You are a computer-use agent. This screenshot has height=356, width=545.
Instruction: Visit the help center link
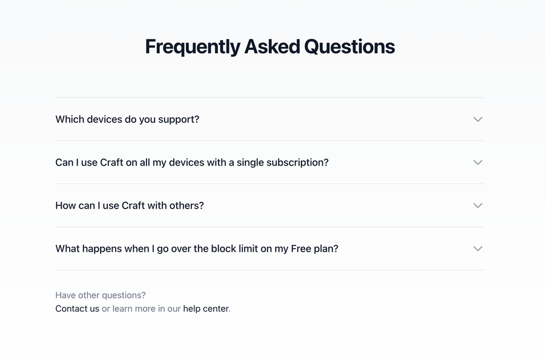(206, 309)
